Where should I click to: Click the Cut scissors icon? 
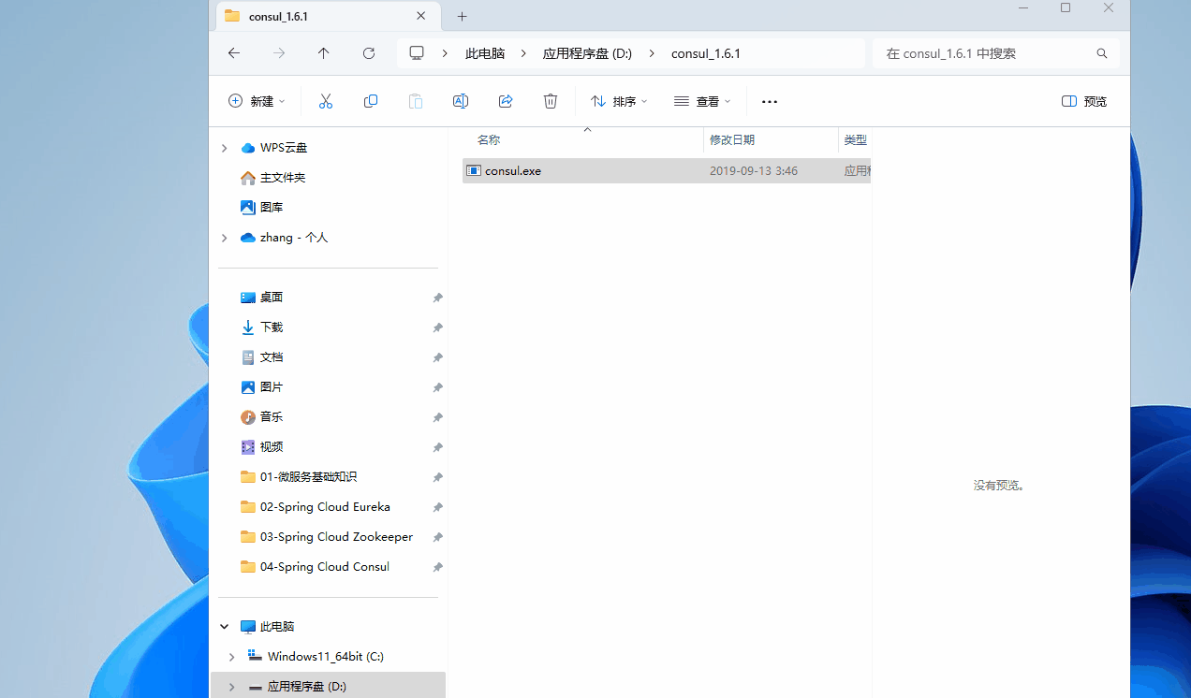pyautogui.click(x=326, y=101)
